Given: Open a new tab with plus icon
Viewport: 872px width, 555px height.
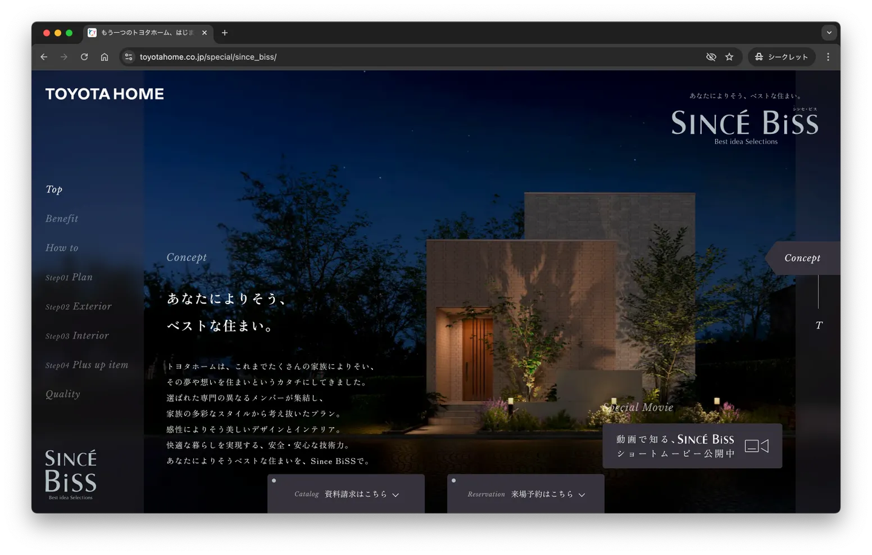Looking at the screenshot, I should [x=225, y=33].
